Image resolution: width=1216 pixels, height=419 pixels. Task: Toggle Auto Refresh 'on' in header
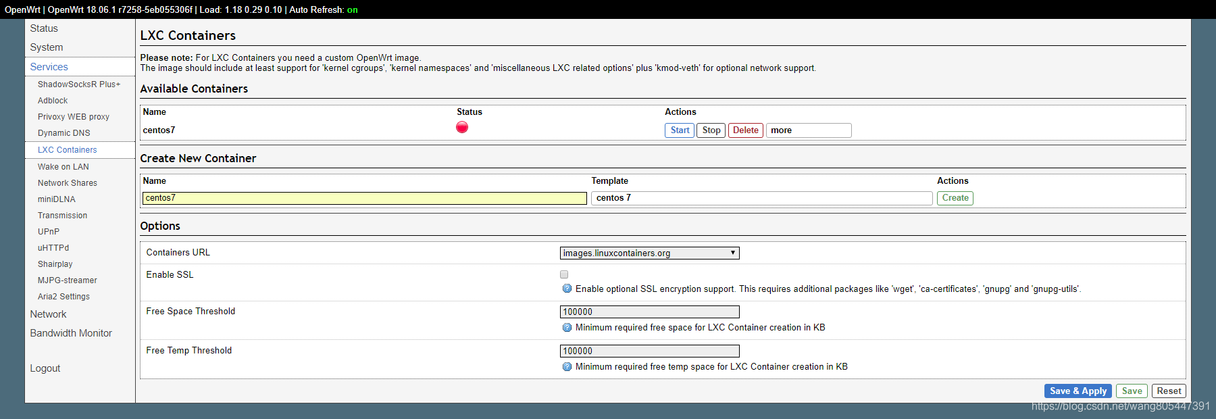[353, 9]
